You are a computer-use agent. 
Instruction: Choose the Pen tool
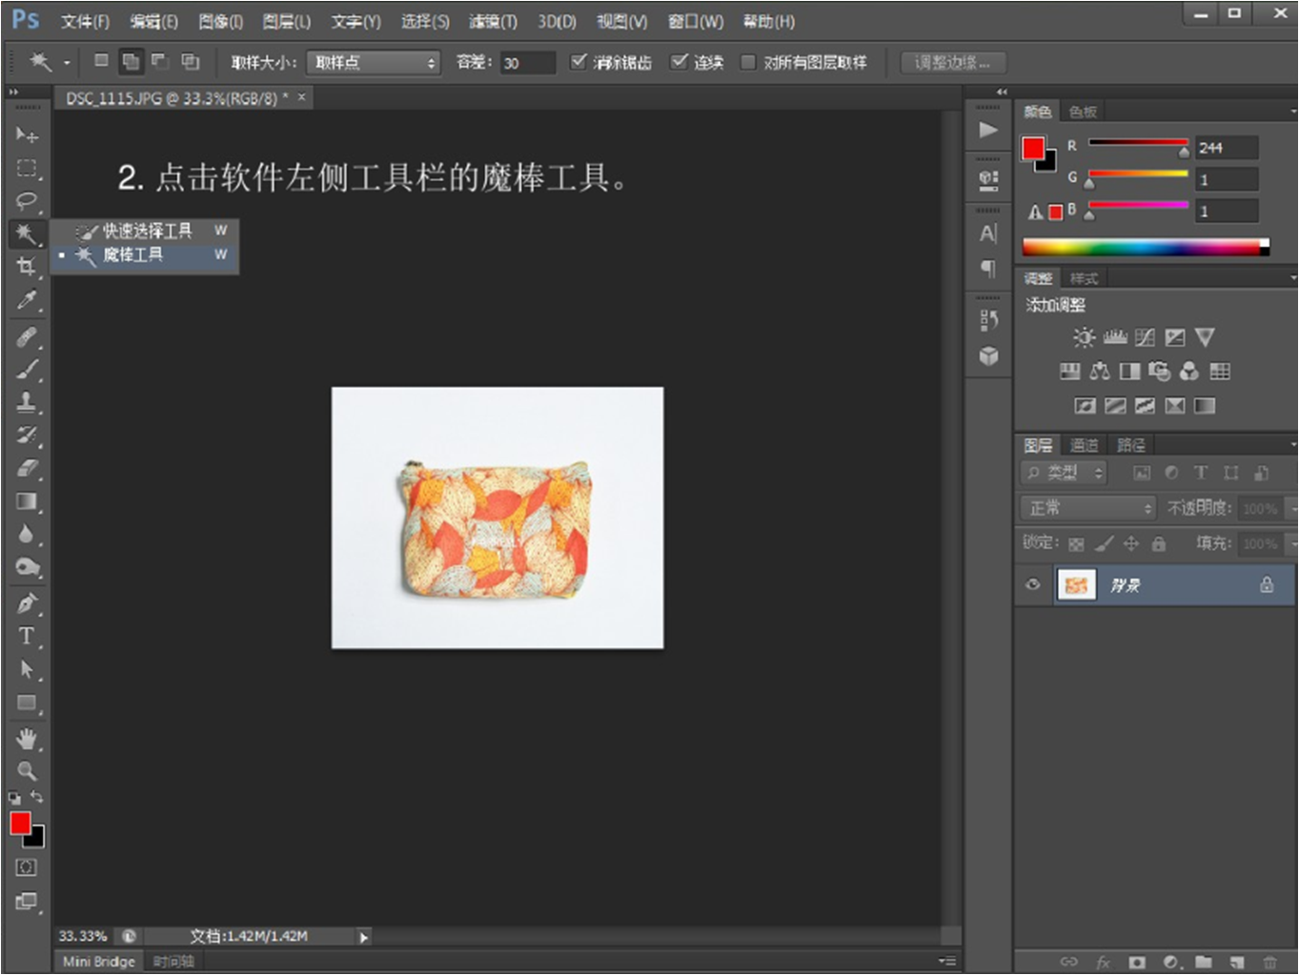pos(27,602)
